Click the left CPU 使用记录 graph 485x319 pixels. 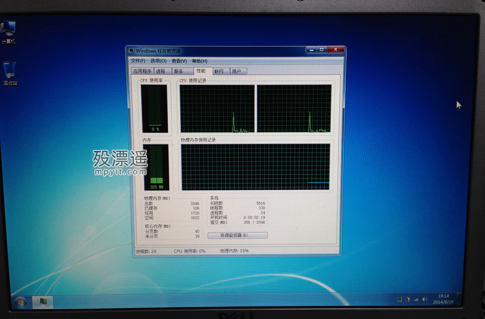coord(217,109)
